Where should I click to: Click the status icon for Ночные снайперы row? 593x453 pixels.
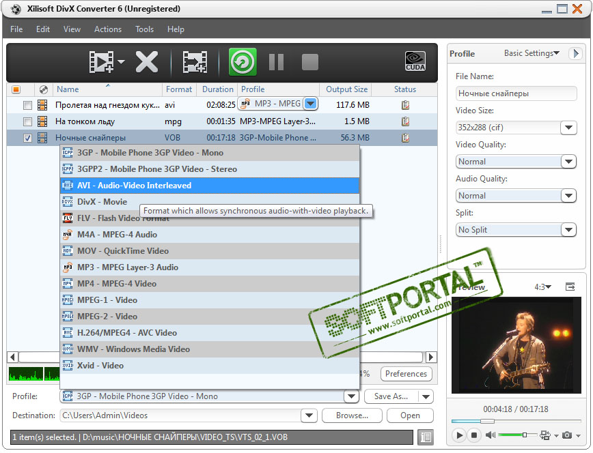[x=405, y=138]
